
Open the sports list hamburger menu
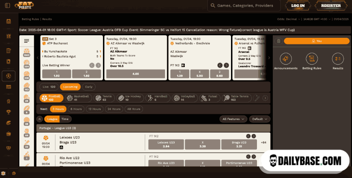tap(27, 41)
